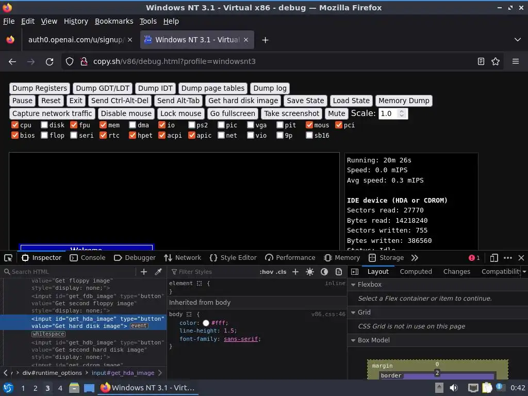Image resolution: width=528 pixels, height=396 pixels.
Task: Click the Search HTML field
Action: tap(69, 272)
